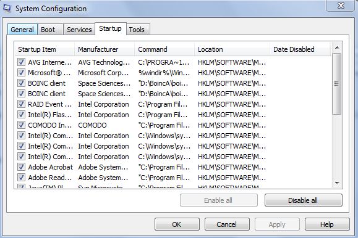Sort by the Startup Item column header
Viewport: 358px width, 238px height.
pyautogui.click(x=45, y=49)
